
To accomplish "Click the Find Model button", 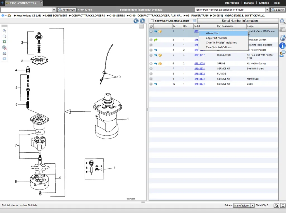I will click(67, 10).
